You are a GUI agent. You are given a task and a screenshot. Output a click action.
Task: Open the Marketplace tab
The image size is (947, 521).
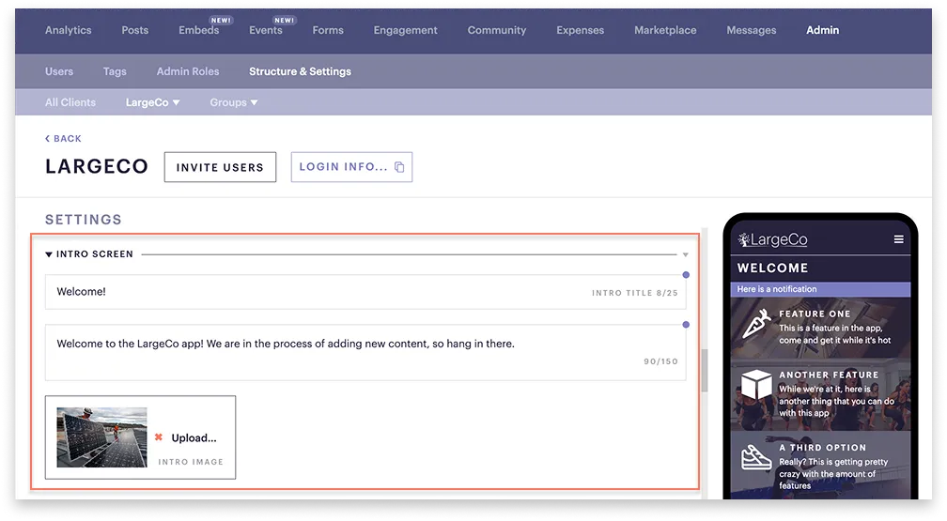coord(665,30)
